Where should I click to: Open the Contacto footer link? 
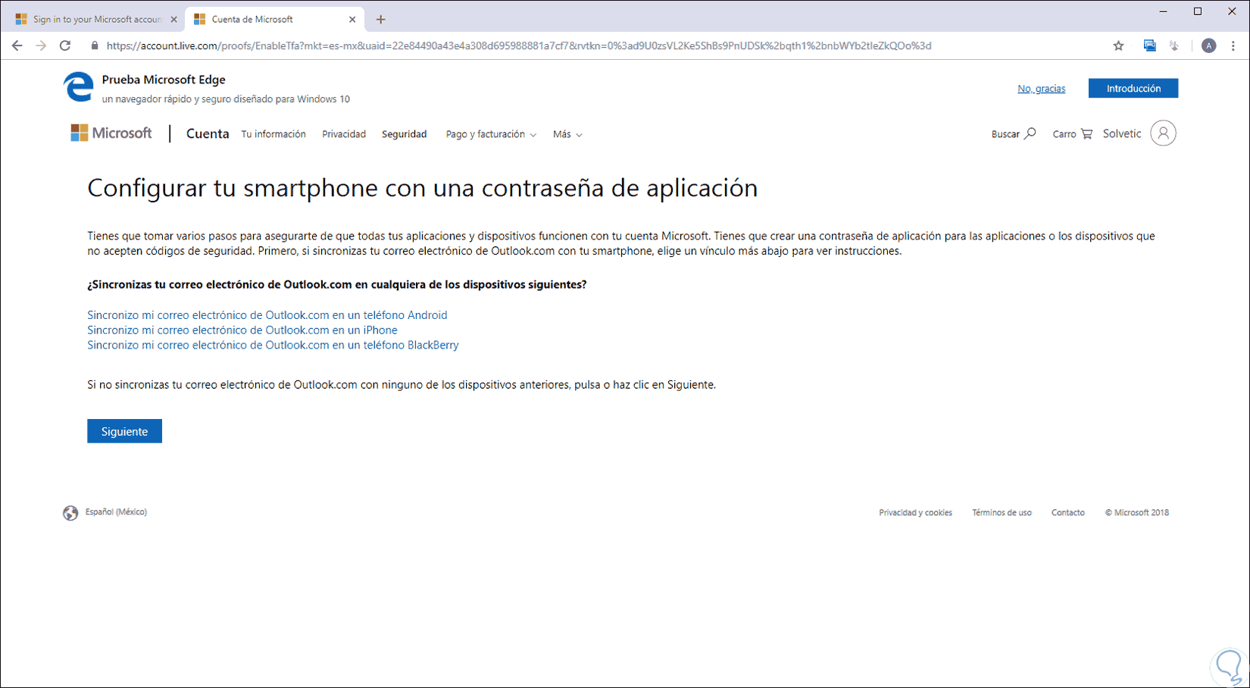pos(1068,513)
